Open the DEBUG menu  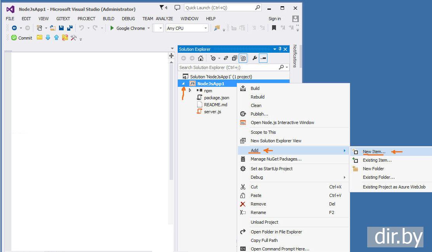[x=128, y=19]
